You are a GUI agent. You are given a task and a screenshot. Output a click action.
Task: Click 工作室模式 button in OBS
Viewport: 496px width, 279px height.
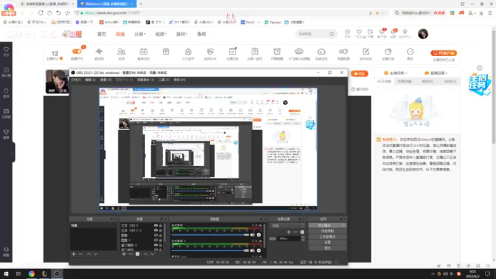[327, 237]
